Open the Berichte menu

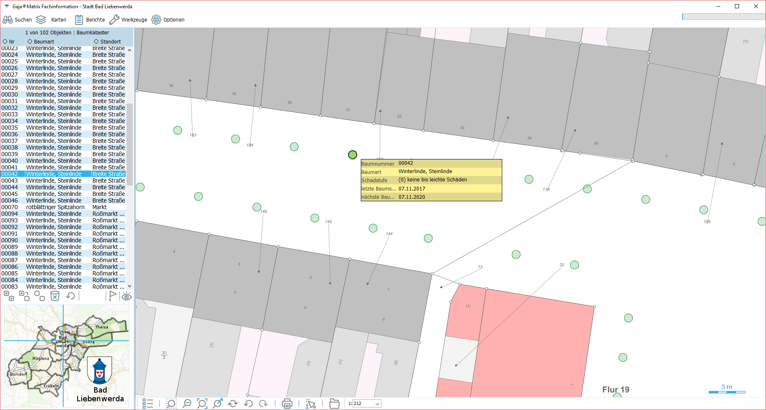pyautogui.click(x=90, y=20)
